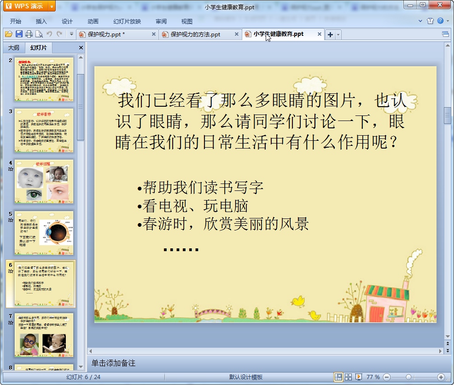454x385 pixels.
Task: Go to previous slide double-arrow button
Action: (448, 344)
